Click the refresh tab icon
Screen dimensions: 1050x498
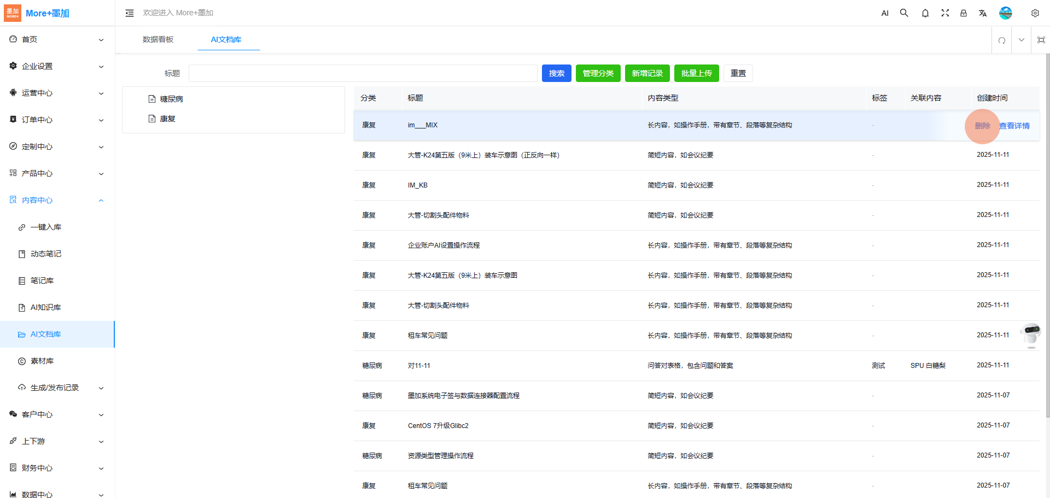pos(1002,40)
